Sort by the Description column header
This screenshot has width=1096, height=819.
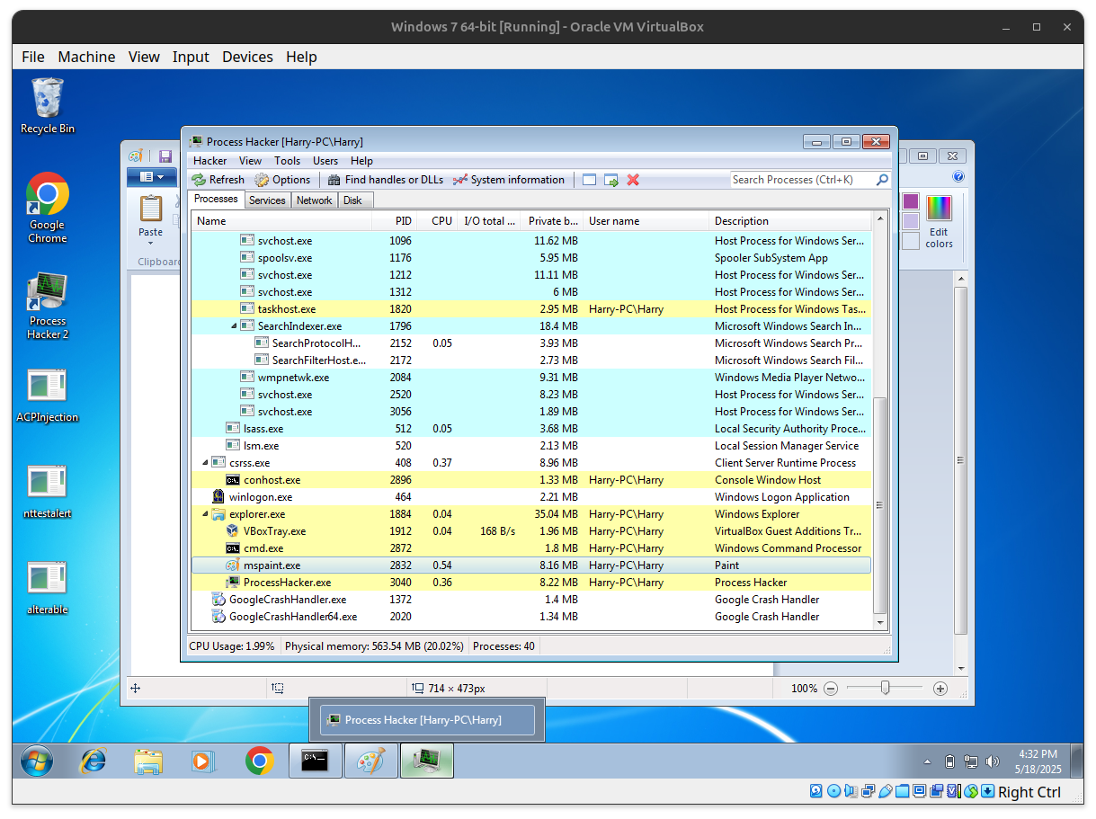pyautogui.click(x=790, y=221)
